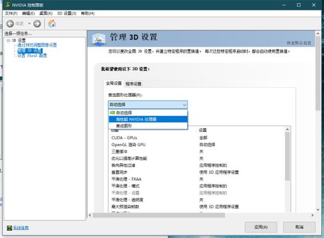This screenshot has width=324, height=238.
Task: Click the green 系统信息 icon
Action: pyautogui.click(x=9, y=228)
